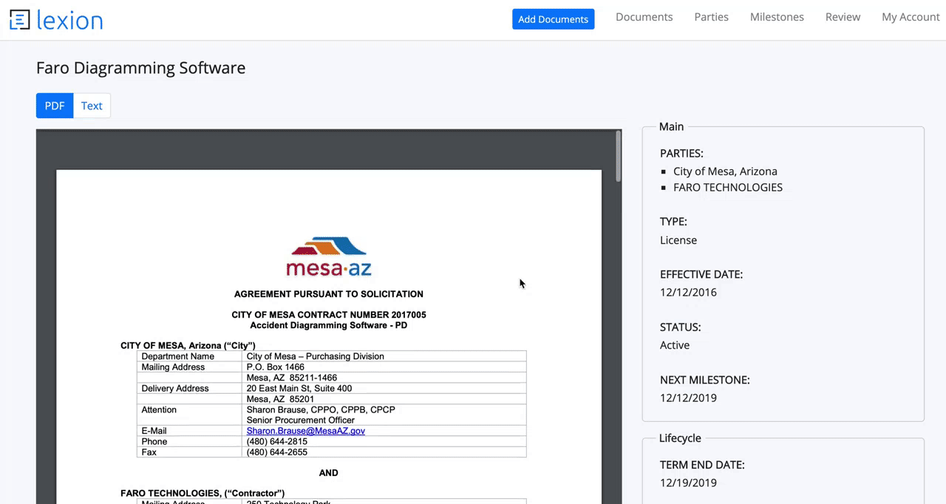Click the effective date 12/12/2016
This screenshot has width=946, height=504.
pyautogui.click(x=688, y=293)
